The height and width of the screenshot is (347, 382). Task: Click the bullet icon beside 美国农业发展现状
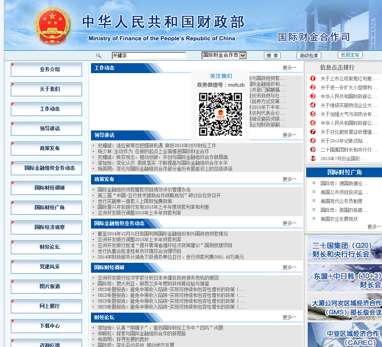coord(314,219)
